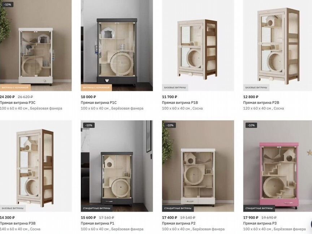
Task: Click the -10% discount badge on P3
Action: pos(251,125)
